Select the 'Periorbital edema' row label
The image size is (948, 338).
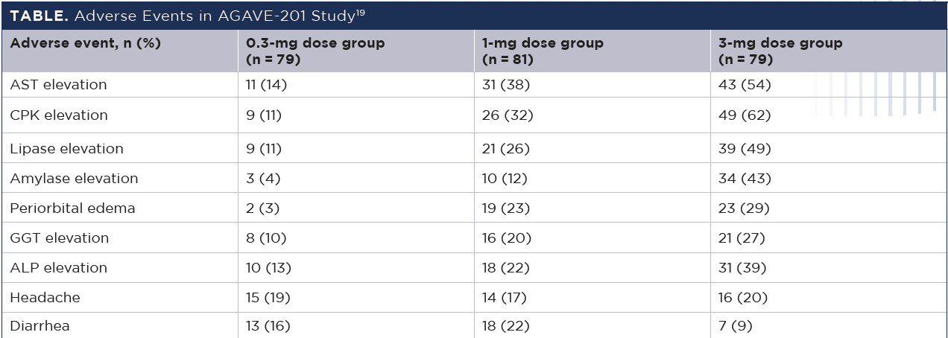pos(72,208)
